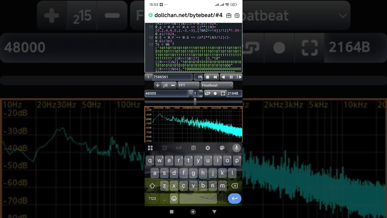Tap the l key on keyboard

pos(232,173)
